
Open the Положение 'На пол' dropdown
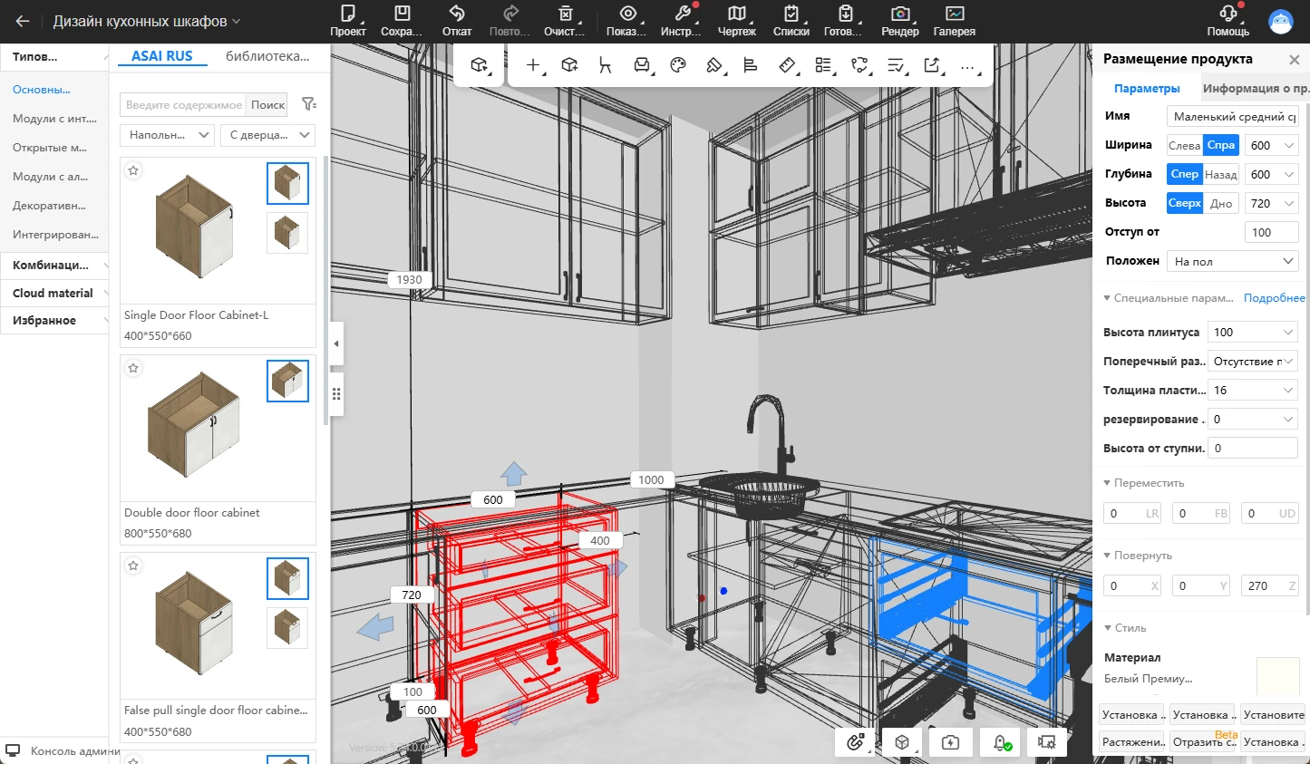(x=1232, y=261)
